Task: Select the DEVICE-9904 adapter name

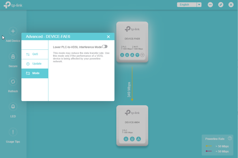Action: (132, 122)
